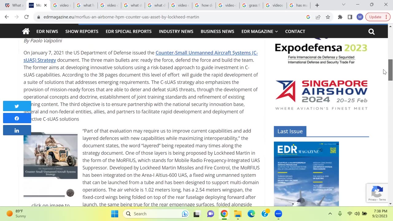Screen dimensions: 393x221
Task: Go to the EDR Magazine home icon
Action: tap(26, 31)
